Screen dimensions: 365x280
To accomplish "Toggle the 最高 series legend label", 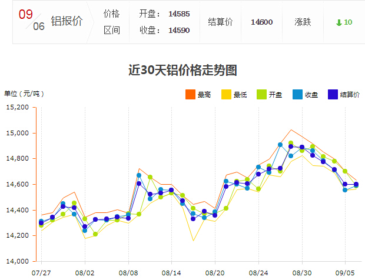I will coord(204,95).
